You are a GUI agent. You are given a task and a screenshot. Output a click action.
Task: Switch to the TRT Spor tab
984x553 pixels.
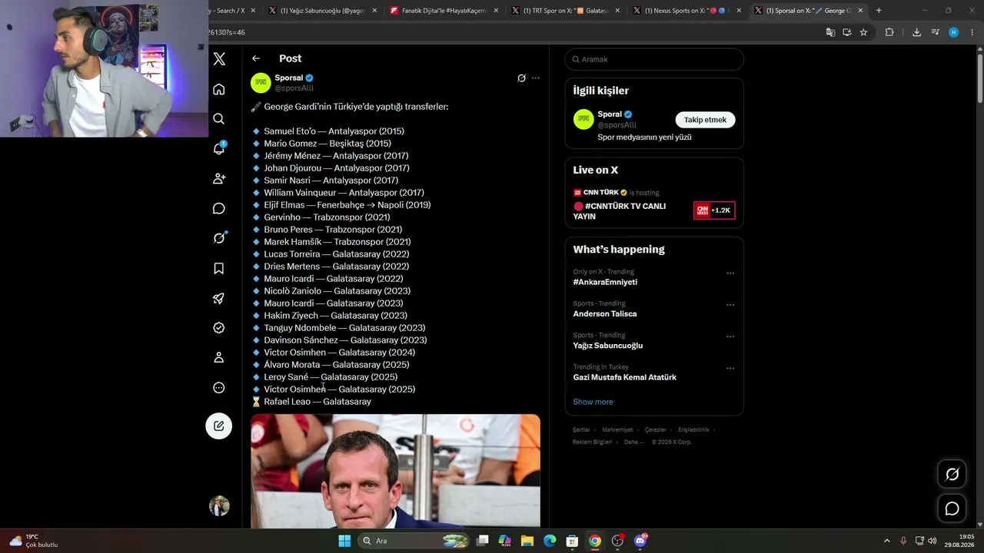564,11
